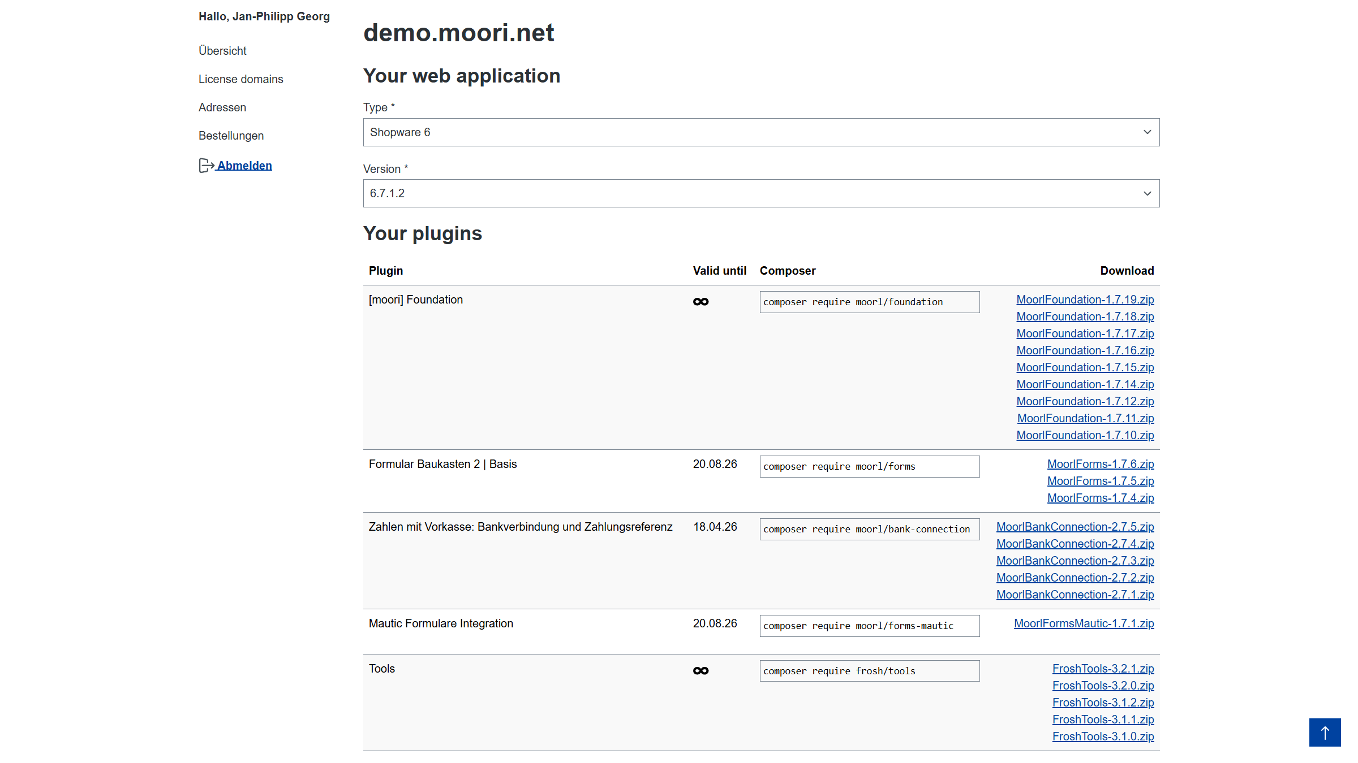Download MoorlFoundation-1.7.11.zip
Image resolution: width=1358 pixels, height=763 pixels.
[1085, 418]
